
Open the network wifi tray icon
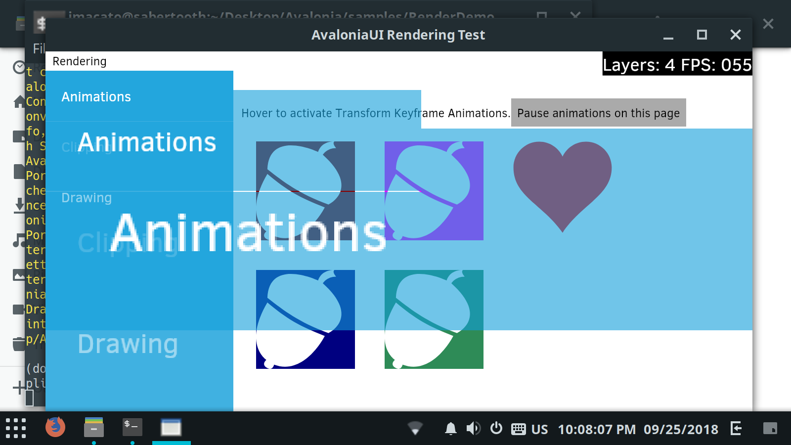415,428
